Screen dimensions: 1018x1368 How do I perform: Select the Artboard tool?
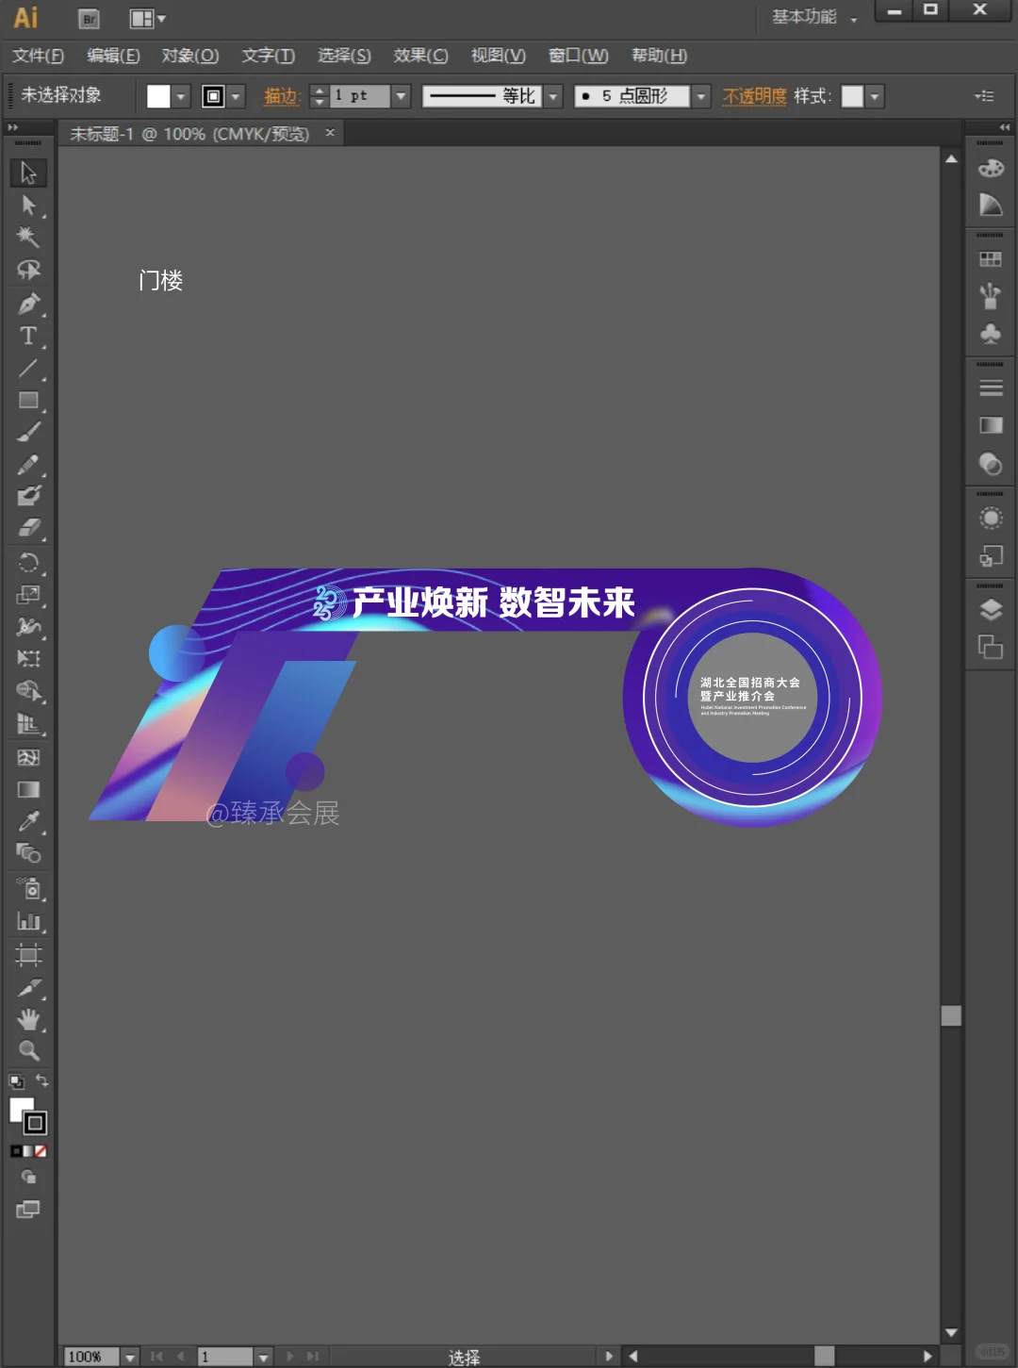28,955
